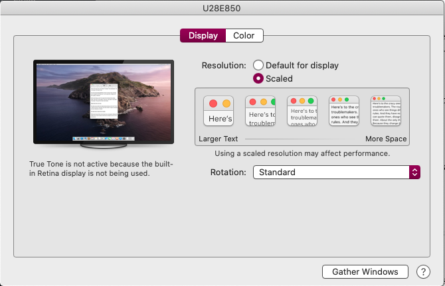
Task: Choose the rightmost More Space resolution thumbnail
Action: (386, 111)
